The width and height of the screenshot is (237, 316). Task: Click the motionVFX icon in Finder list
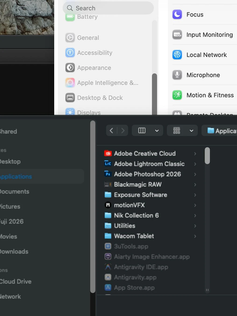coord(108,205)
